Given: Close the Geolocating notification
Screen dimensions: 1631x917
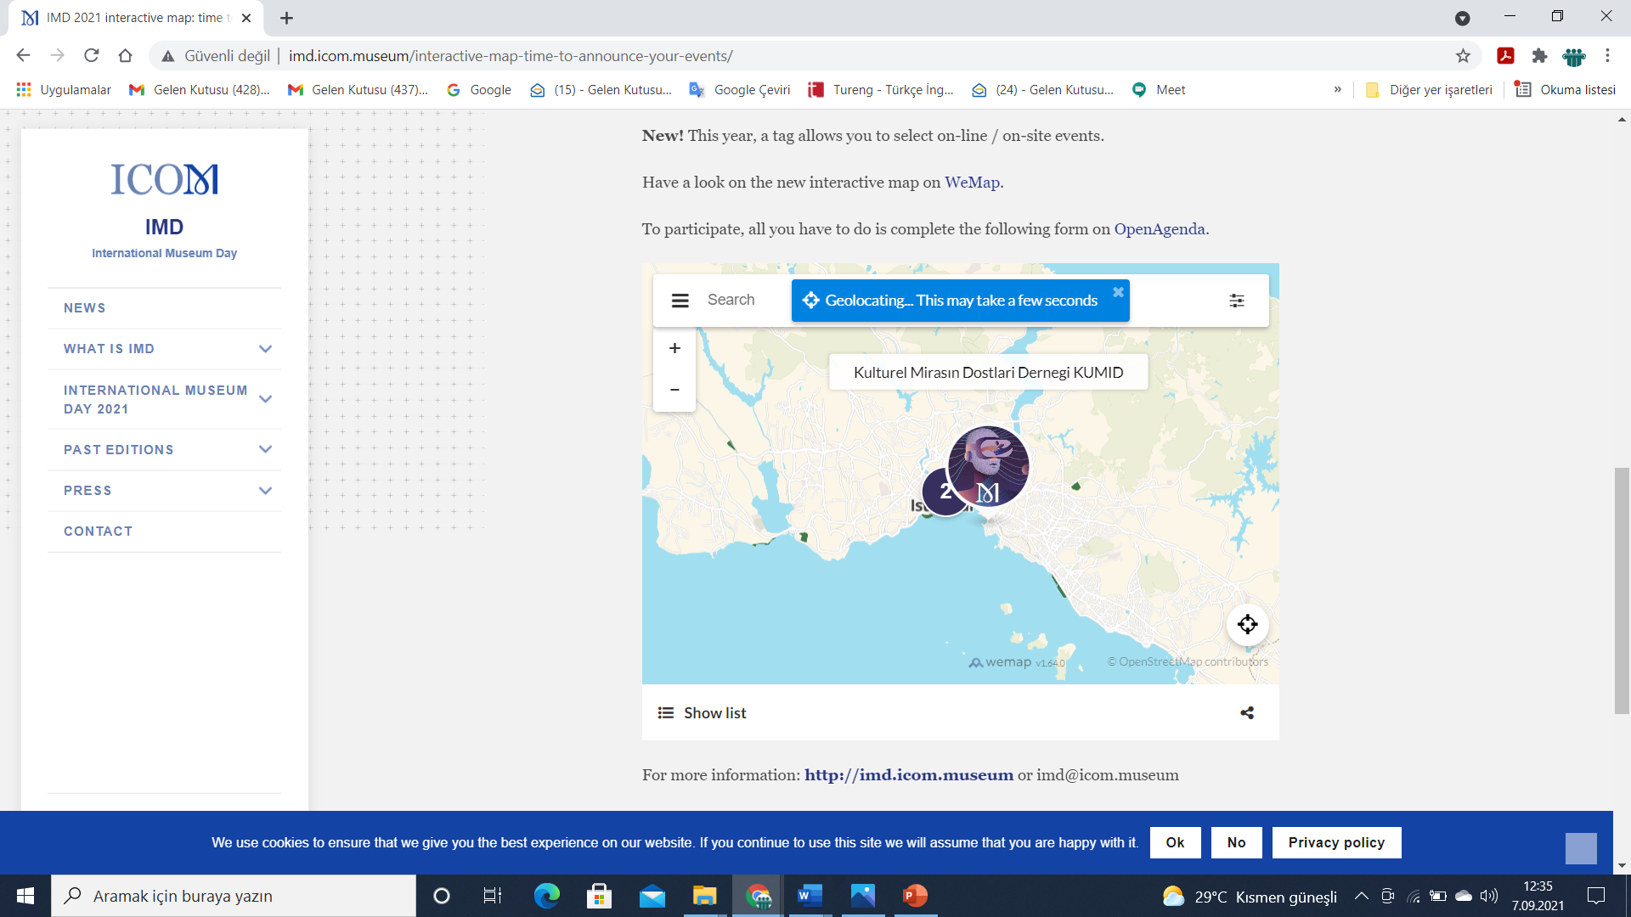Looking at the screenshot, I should [1118, 292].
